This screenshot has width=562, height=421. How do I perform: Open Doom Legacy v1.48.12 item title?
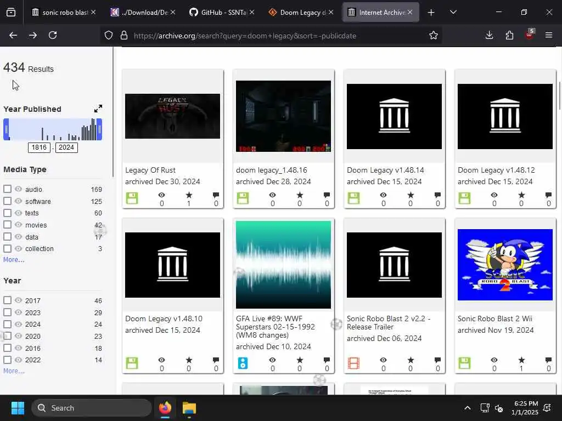pos(496,170)
